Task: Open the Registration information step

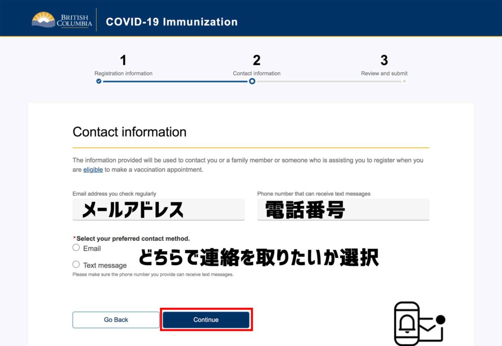Action: point(124,74)
